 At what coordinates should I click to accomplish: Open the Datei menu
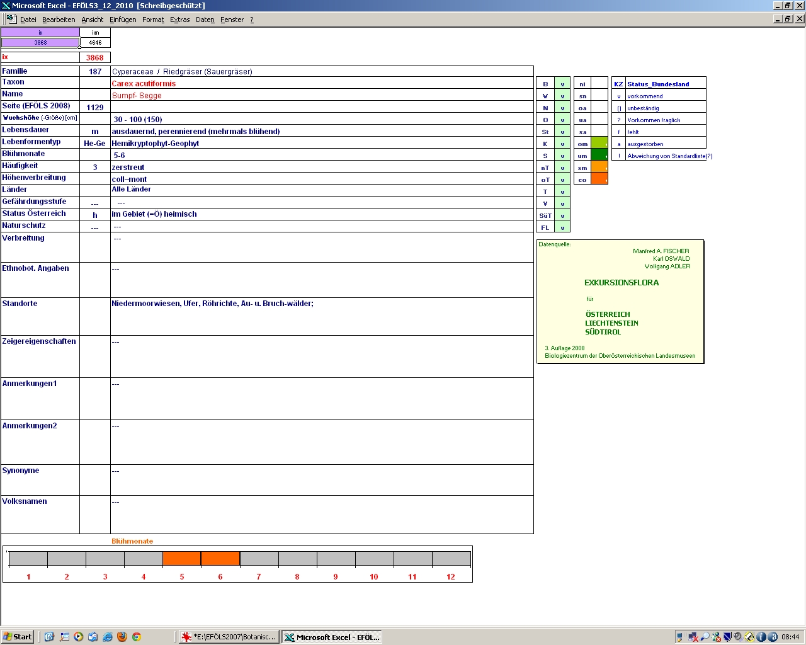(28, 20)
